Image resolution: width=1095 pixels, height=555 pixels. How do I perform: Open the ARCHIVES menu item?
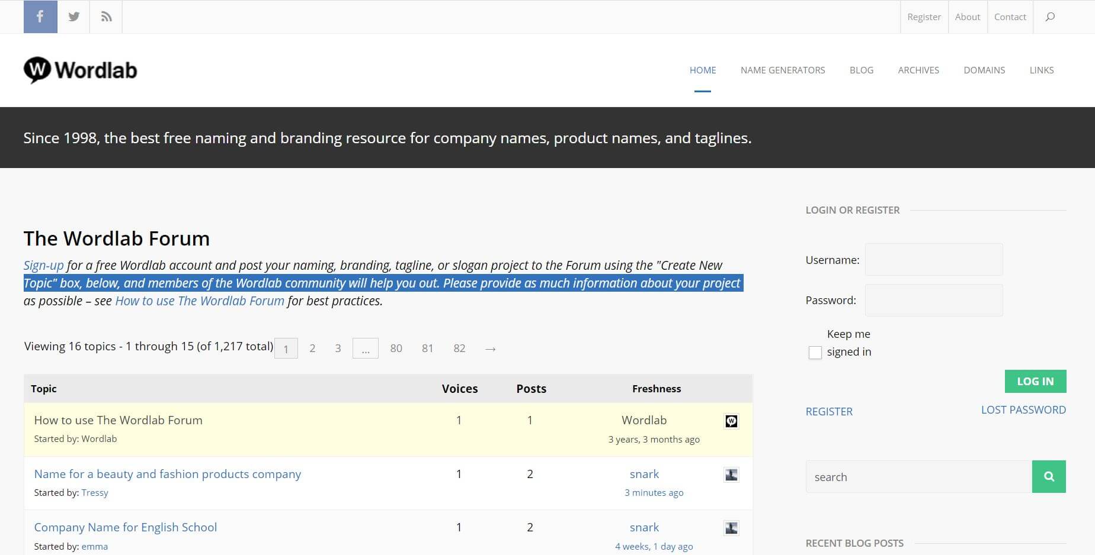click(x=918, y=70)
